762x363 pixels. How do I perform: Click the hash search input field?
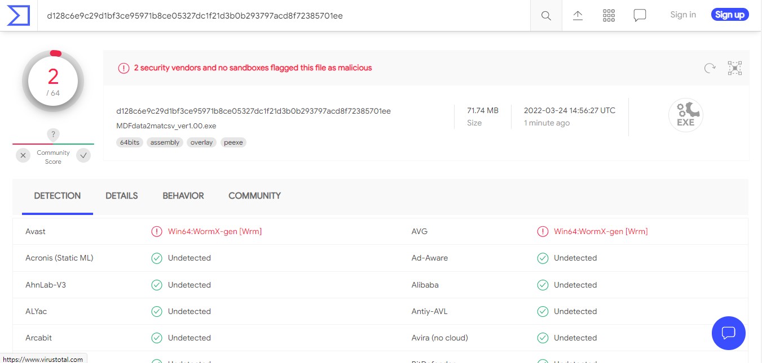click(284, 16)
